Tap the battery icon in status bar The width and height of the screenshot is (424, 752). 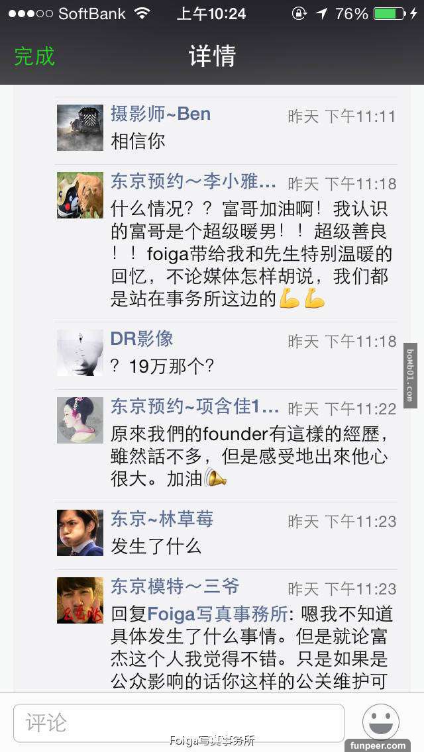click(x=389, y=13)
